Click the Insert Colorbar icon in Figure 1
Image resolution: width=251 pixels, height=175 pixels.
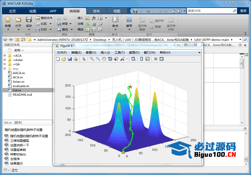coord(141,59)
